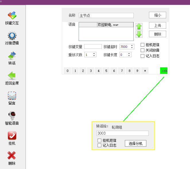Click the 名称 field containing 主节点
190x169 pixels.
(x=106, y=15)
